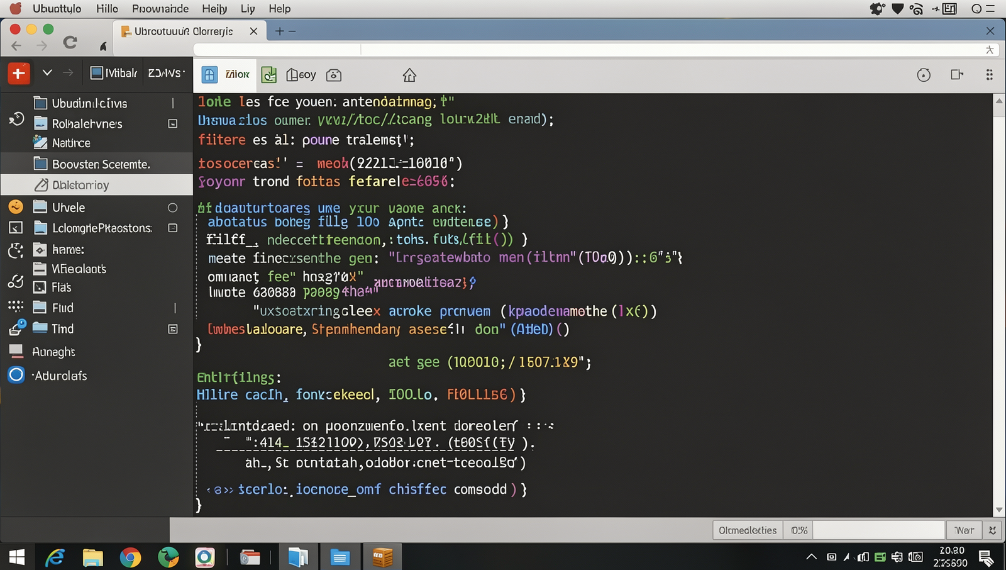The height and width of the screenshot is (570, 1006).
Task: Select the Natirce item
Action: [x=62, y=143]
